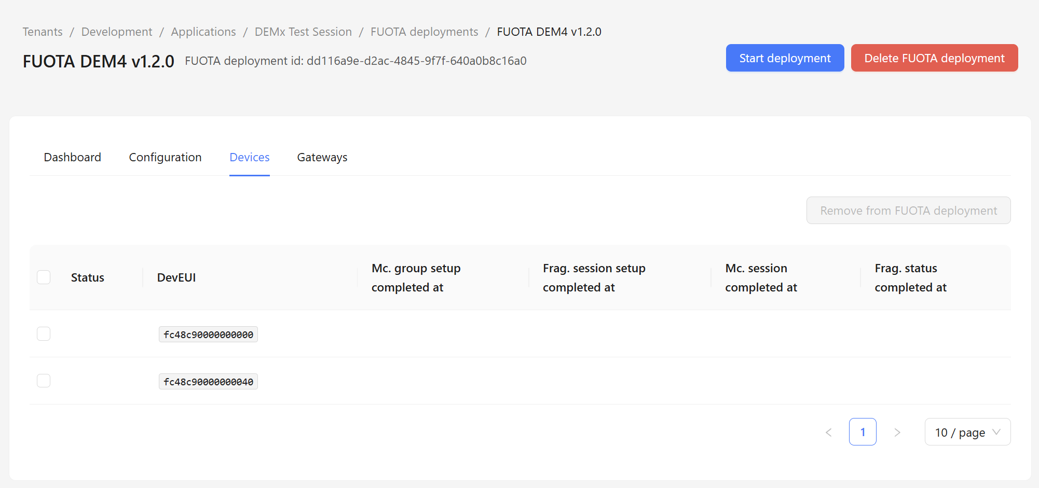This screenshot has width=1039, height=488.
Task: Check the box for device fc48c90000000040
Action: (44, 381)
